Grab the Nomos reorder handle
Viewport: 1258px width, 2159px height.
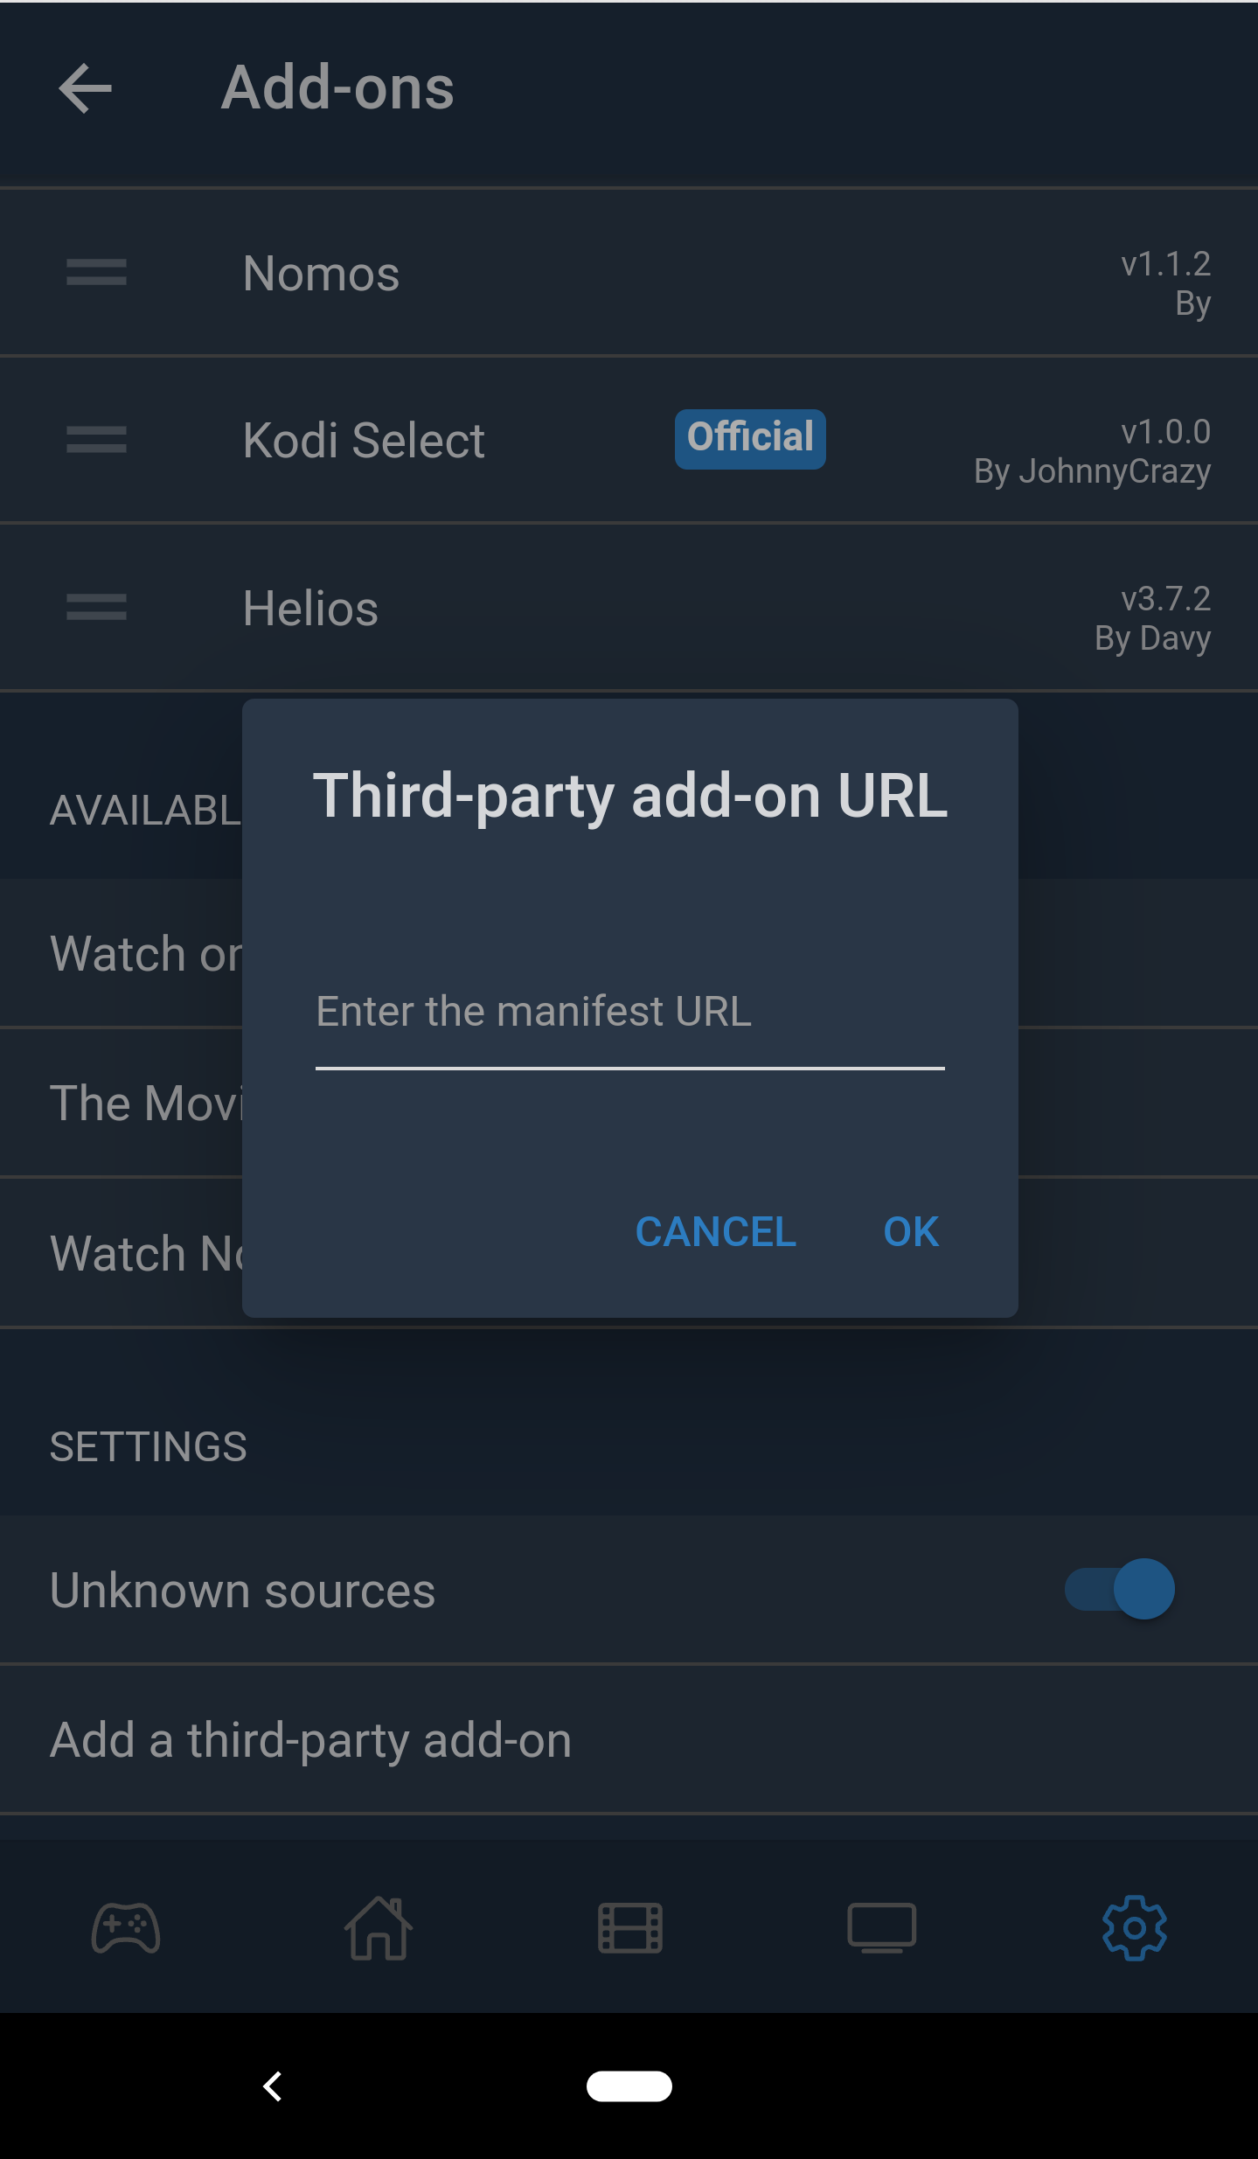tap(96, 273)
